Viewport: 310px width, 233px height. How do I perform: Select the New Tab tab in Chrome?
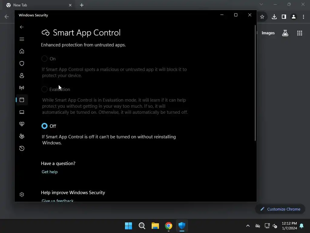coord(38,5)
